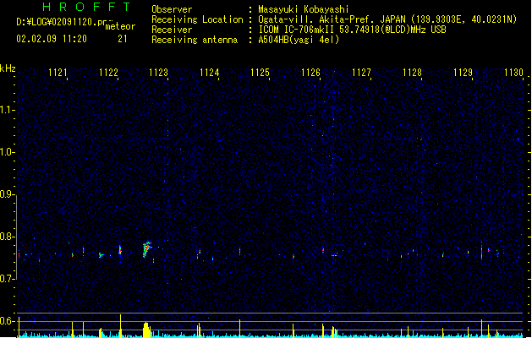Select receiver text ICOM IC-706mkII 53.74918 MHz USB

pyautogui.click(x=352, y=30)
